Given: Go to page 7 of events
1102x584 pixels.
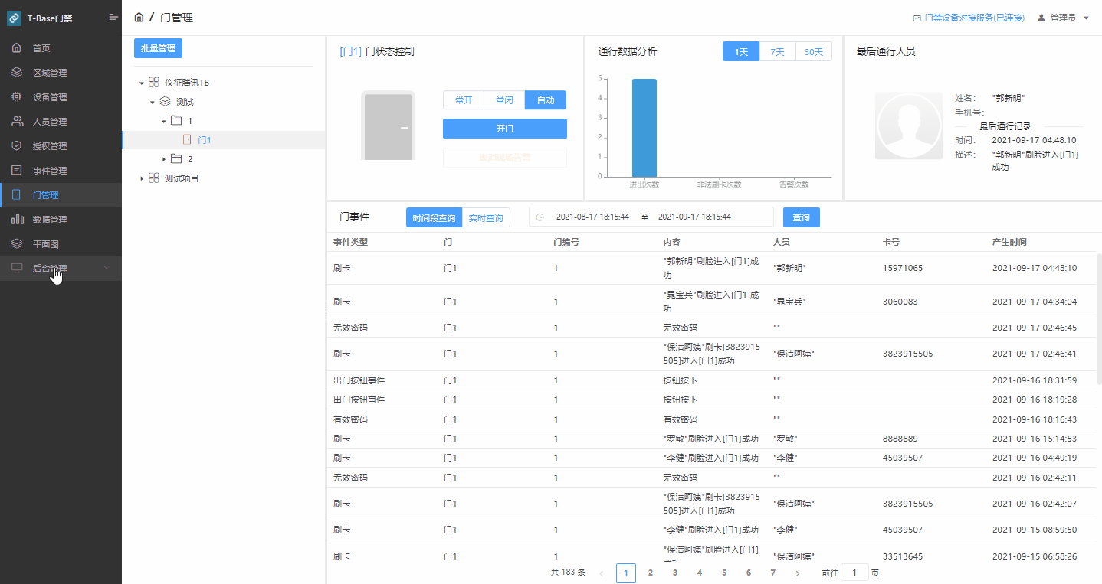Looking at the screenshot, I should [x=773, y=573].
